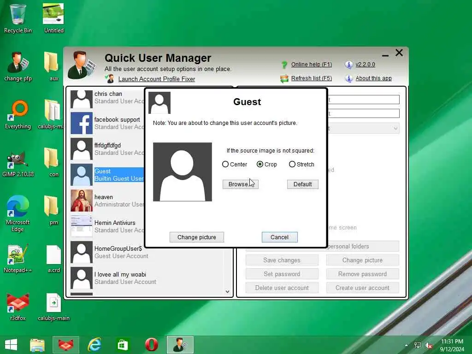This screenshot has height=354, width=472.
Task: Click main window Change picture button
Action: 362,260
